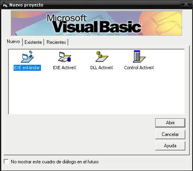Enable 'No mostrar este cuadro de diálogo' checkbox
This screenshot has height=171, width=193.
pyautogui.click(x=6, y=162)
